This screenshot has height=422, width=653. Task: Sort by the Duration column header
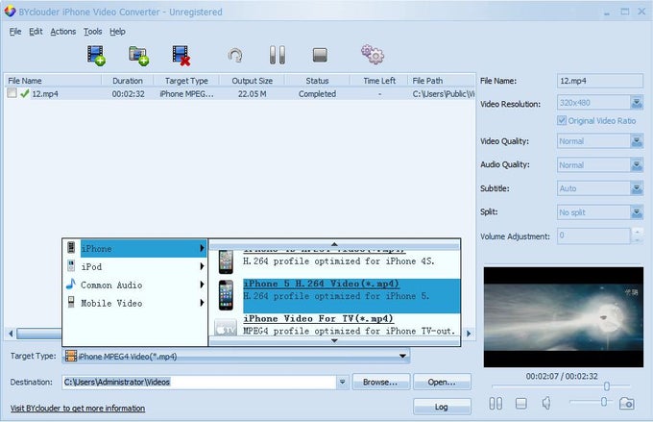(128, 81)
